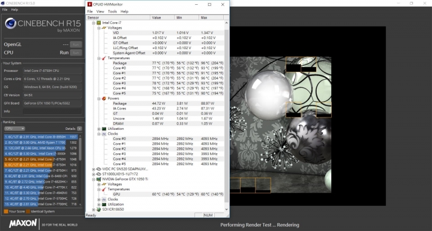The image size is (432, 231).
Task: Click the CPU Run button in Cinebench
Action: (76, 53)
